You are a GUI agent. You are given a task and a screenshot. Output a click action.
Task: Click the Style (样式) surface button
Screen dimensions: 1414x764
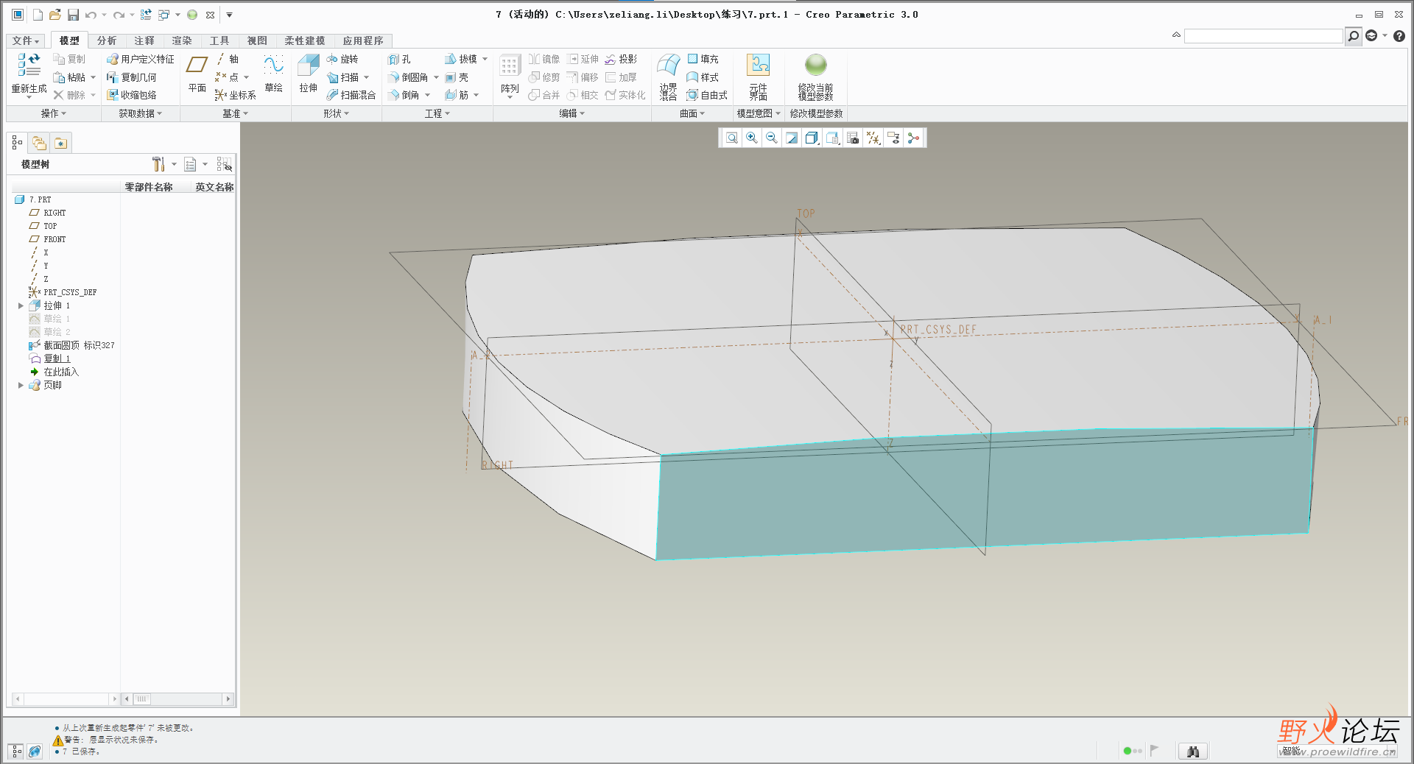(x=703, y=77)
